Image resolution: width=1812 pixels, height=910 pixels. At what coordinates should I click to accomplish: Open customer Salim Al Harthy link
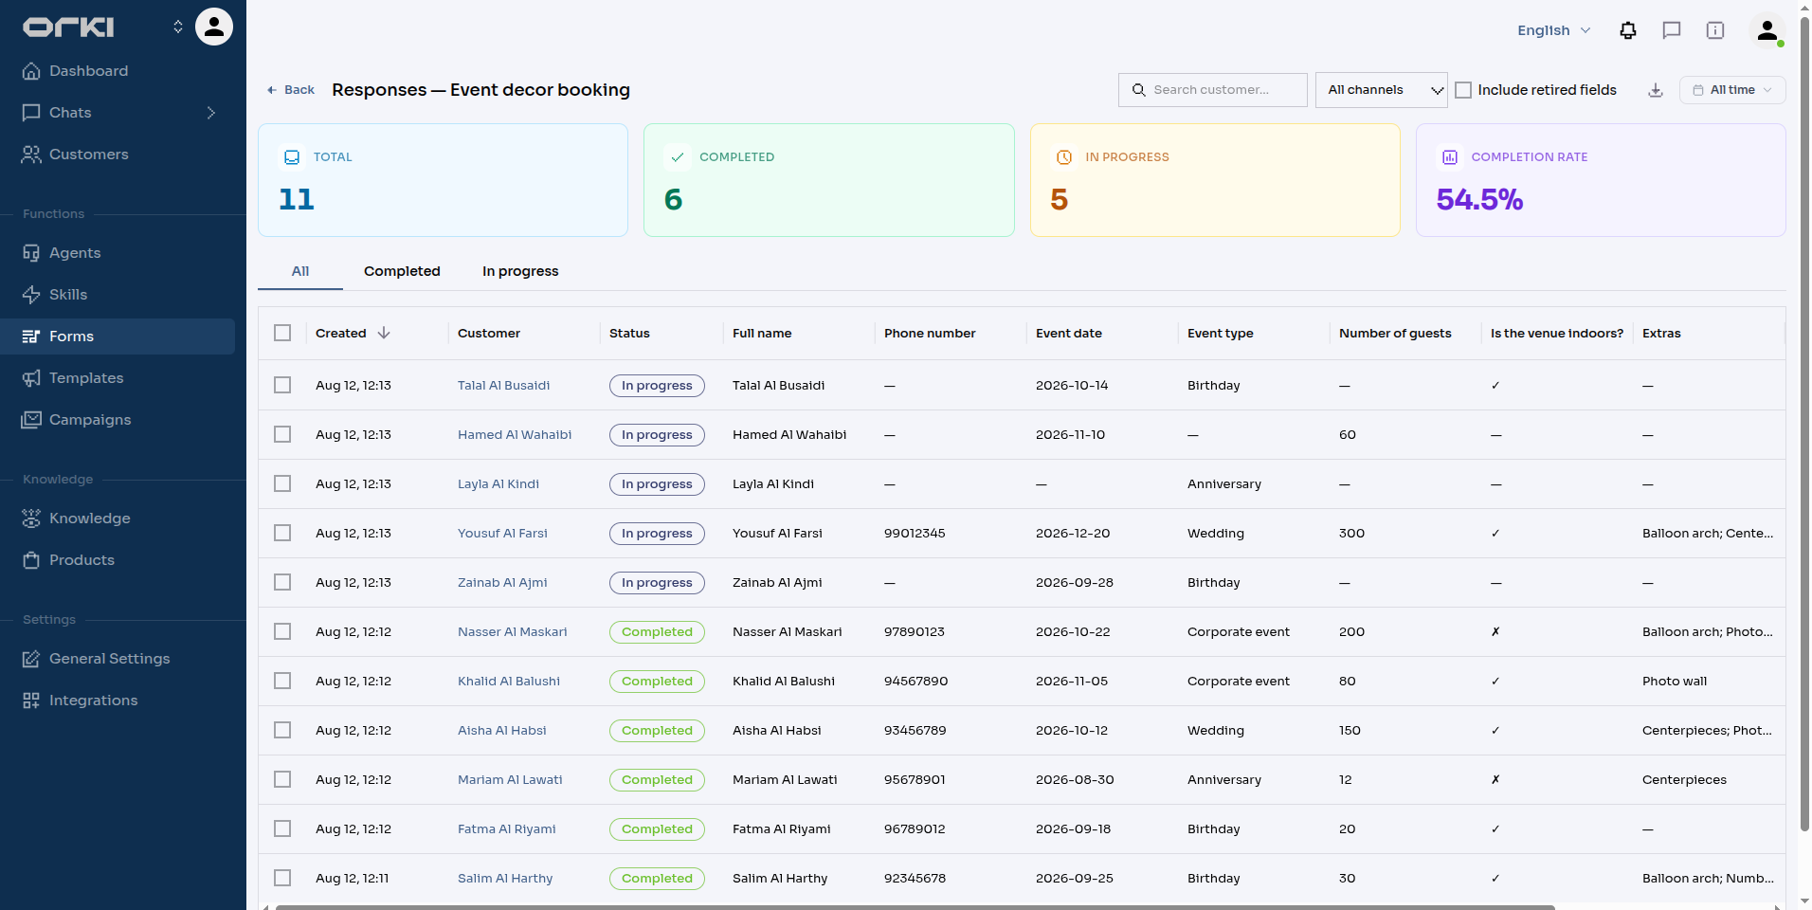click(505, 878)
